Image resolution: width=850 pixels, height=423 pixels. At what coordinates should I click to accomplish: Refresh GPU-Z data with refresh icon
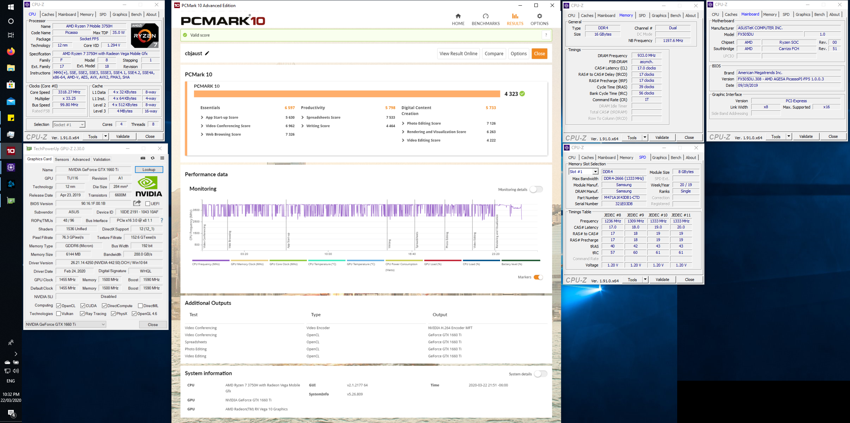pyautogui.click(x=153, y=158)
